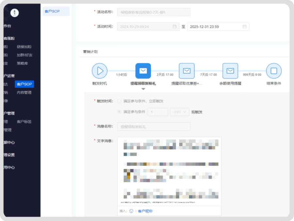Click calendar icon in start time field
The width and height of the screenshot is (294, 221).
174,27
